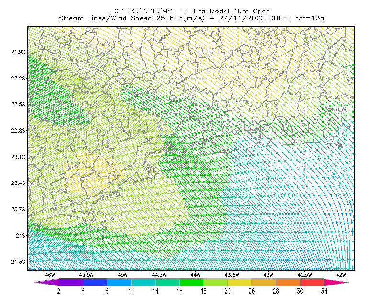Click the 24S latitude label

tap(21, 235)
